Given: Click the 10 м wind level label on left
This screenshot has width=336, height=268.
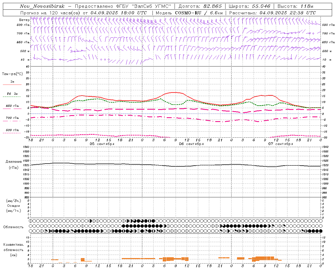Looking at the screenshot, I should click(x=25, y=60).
